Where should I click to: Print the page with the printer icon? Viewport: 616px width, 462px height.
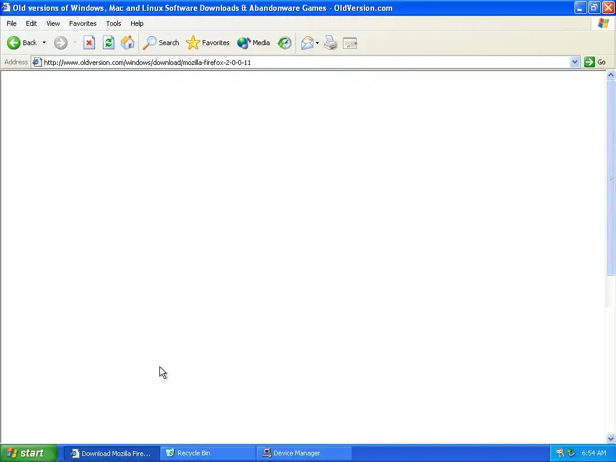[x=331, y=43]
